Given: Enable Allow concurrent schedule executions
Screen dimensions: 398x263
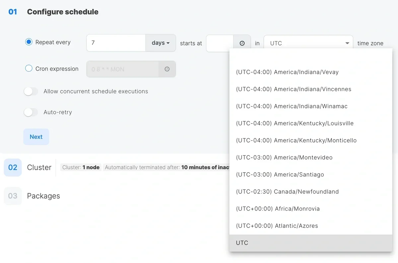Looking at the screenshot, I should coord(31,91).
